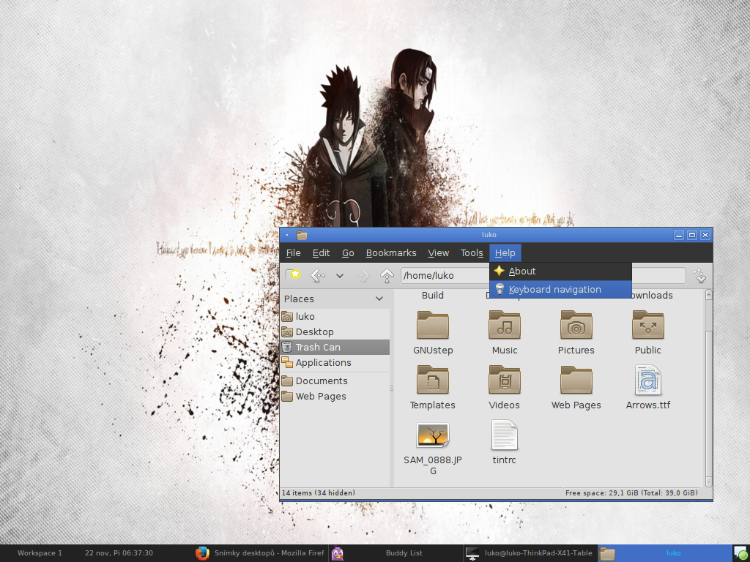The height and width of the screenshot is (562, 750).
Task: Select the Videos folder icon
Action: [504, 381]
